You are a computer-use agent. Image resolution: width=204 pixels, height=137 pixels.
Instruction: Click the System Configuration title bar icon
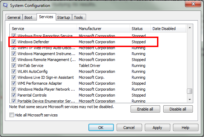[x=6, y=6]
